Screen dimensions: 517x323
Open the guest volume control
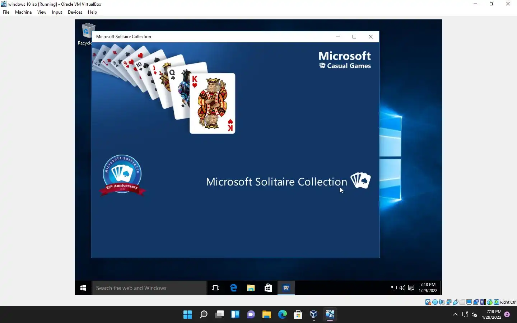402,288
